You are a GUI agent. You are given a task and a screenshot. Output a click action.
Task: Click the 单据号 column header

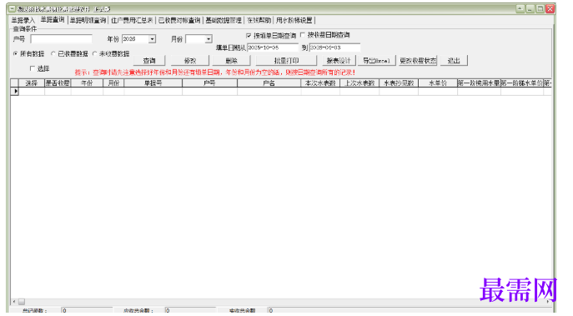[153, 83]
